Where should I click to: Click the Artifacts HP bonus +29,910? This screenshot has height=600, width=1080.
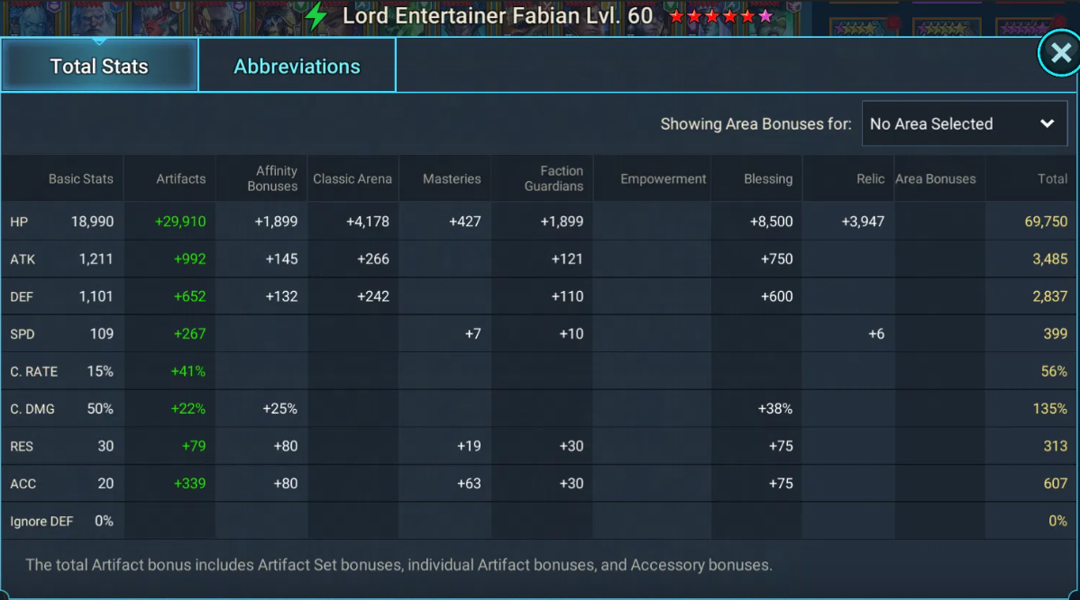click(179, 222)
